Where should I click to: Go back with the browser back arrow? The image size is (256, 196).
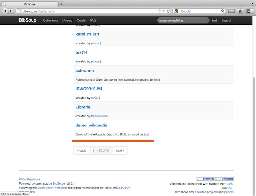(x=5, y=11)
